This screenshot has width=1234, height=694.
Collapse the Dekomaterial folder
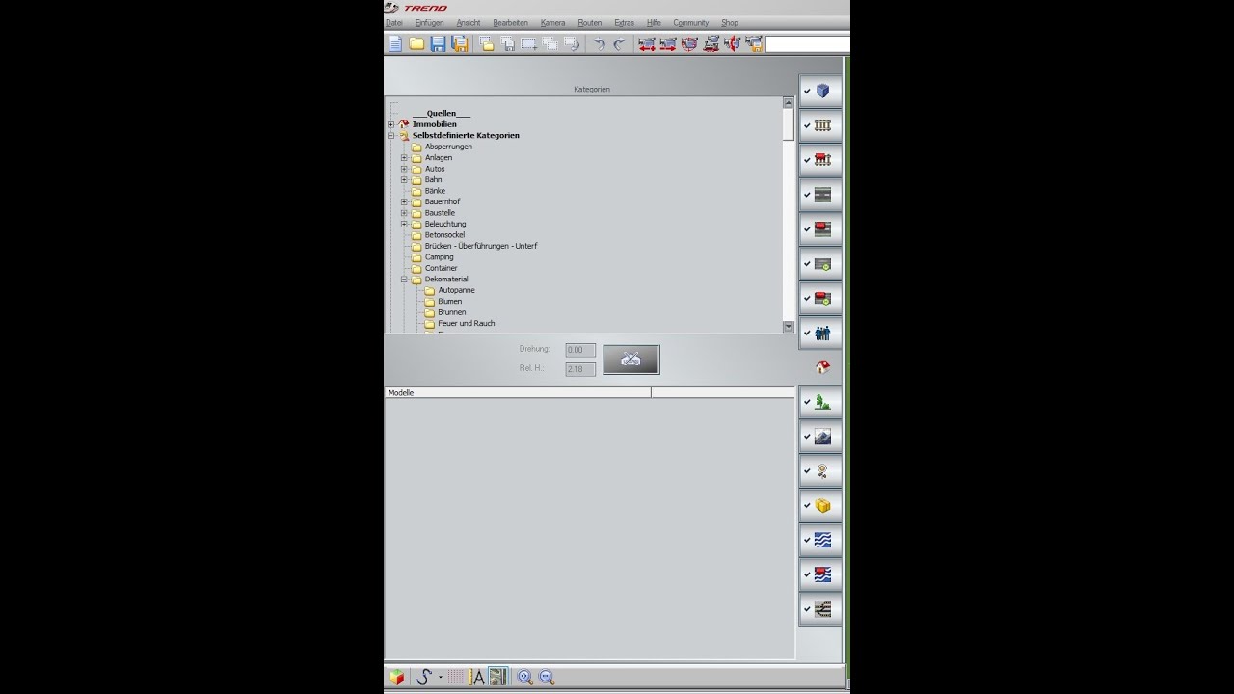tap(405, 280)
